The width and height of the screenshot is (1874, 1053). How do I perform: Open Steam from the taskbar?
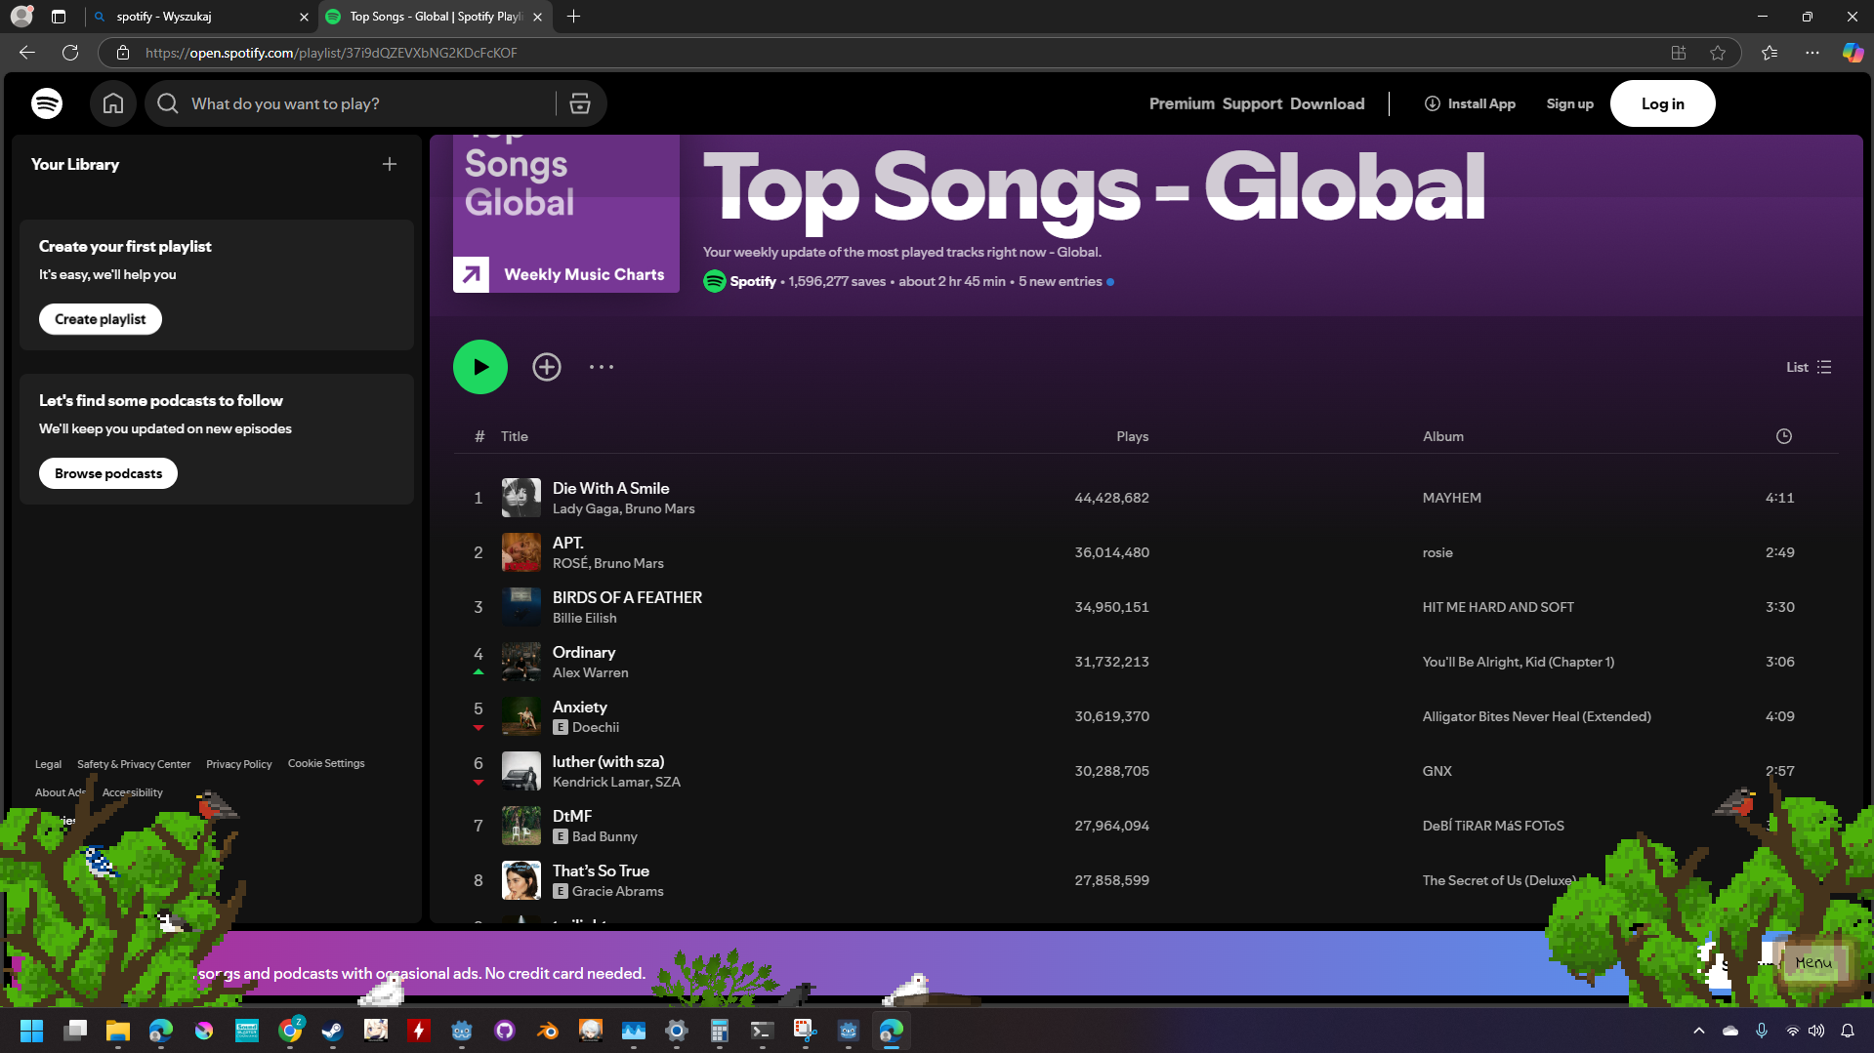tap(333, 1031)
